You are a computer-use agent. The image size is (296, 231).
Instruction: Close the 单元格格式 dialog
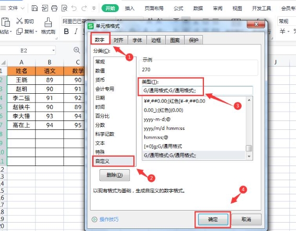[x=256, y=24]
